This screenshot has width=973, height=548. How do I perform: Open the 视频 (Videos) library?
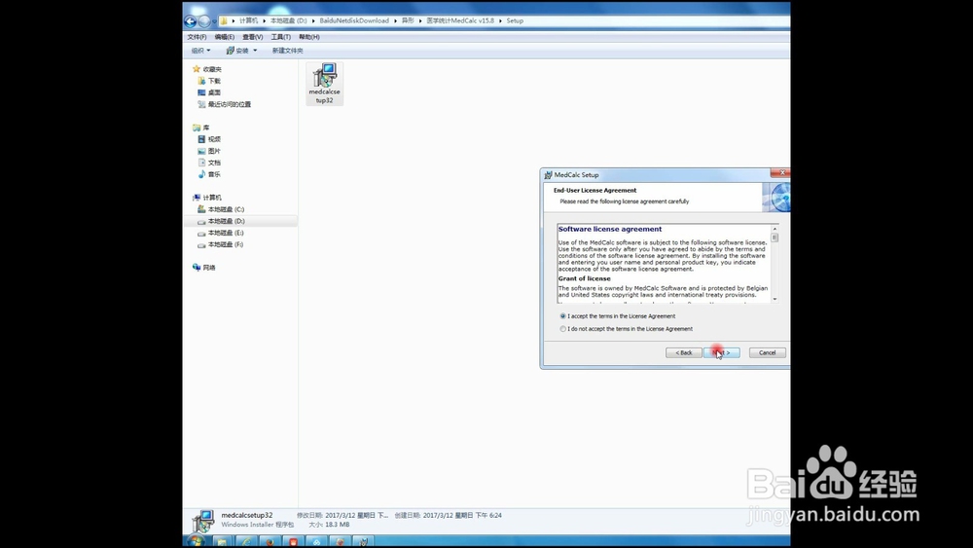coord(209,139)
